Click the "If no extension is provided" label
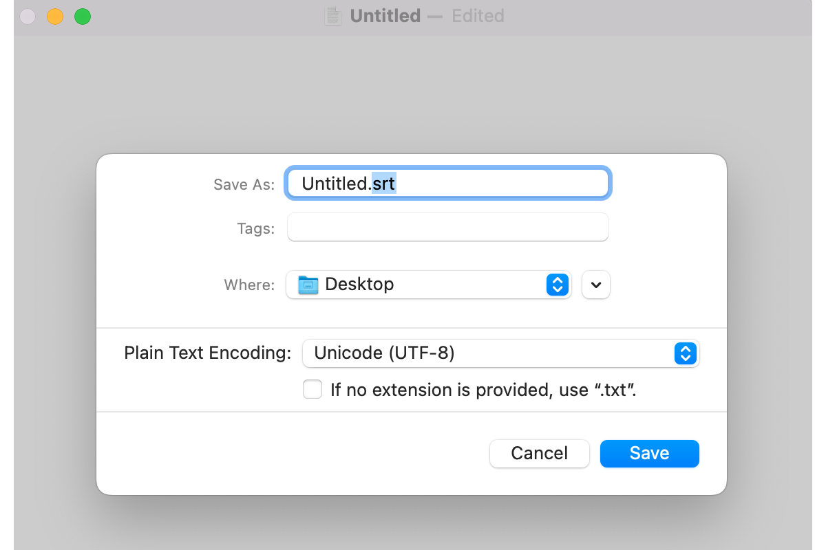826x550 pixels. click(483, 390)
